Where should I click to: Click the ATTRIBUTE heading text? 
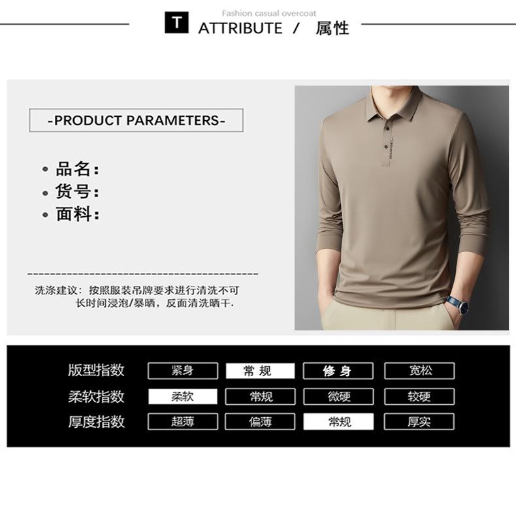(240, 28)
